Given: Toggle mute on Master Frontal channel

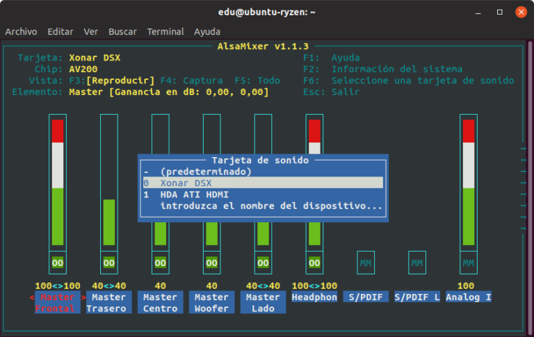Looking at the screenshot, I should (x=58, y=263).
